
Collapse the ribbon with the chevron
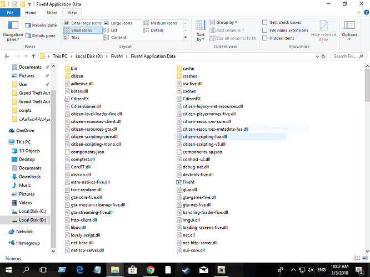coord(359,13)
